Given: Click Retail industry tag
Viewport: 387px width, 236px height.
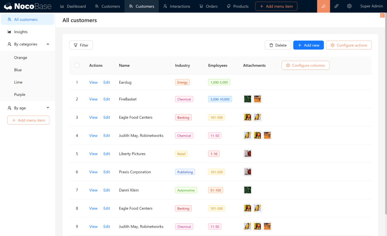Looking at the screenshot, I should (181, 154).
